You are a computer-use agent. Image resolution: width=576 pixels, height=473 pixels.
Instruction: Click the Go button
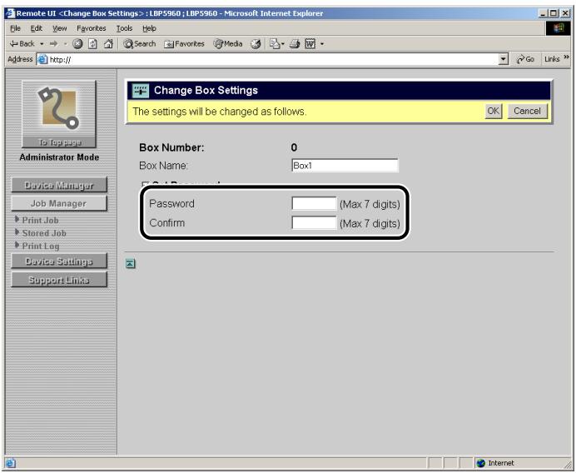[525, 59]
